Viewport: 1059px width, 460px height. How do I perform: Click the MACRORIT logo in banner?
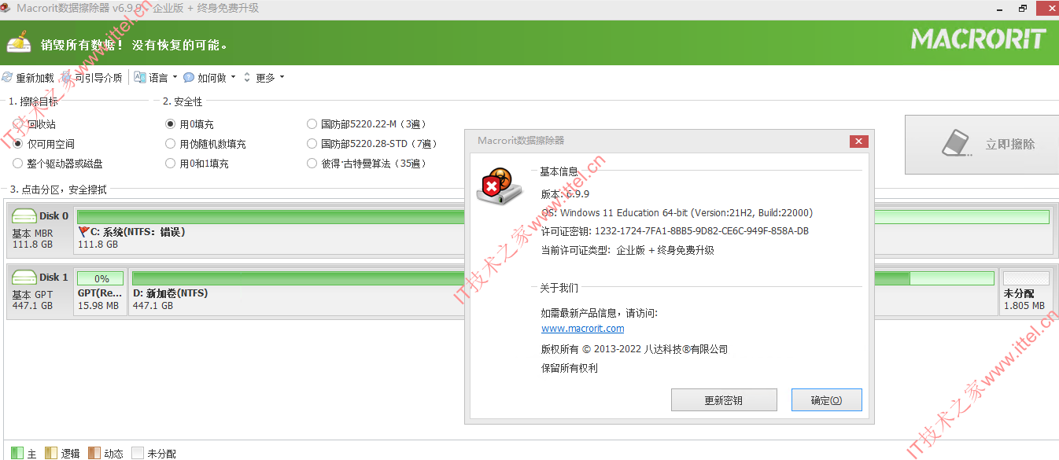pyautogui.click(x=979, y=39)
